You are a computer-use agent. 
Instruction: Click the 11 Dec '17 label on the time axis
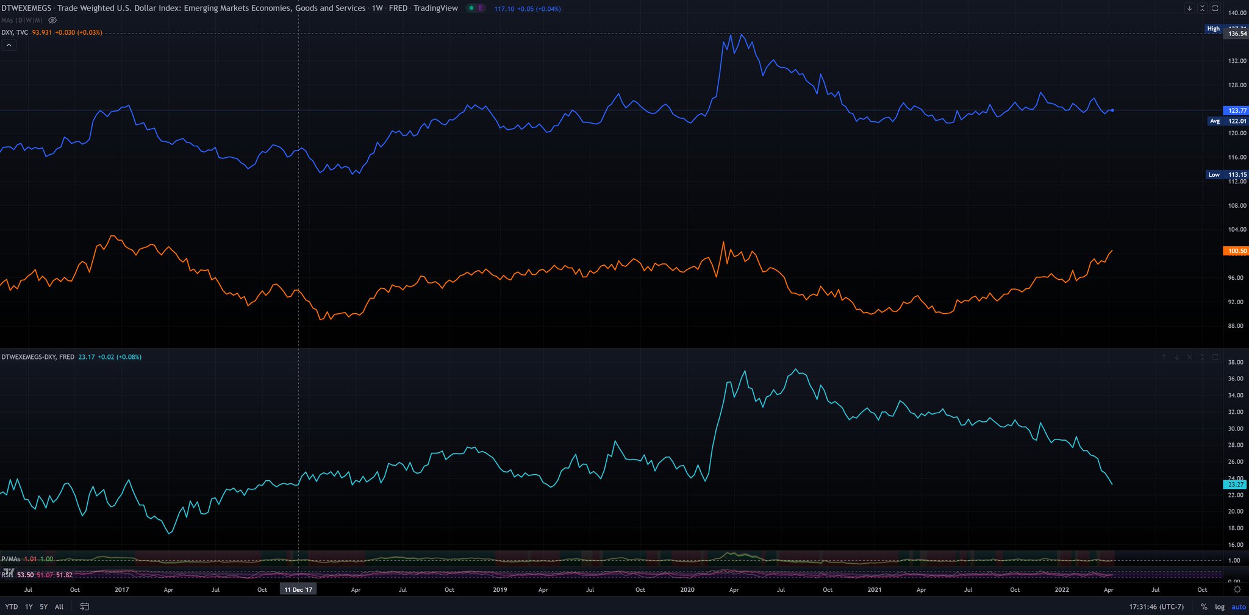click(298, 589)
